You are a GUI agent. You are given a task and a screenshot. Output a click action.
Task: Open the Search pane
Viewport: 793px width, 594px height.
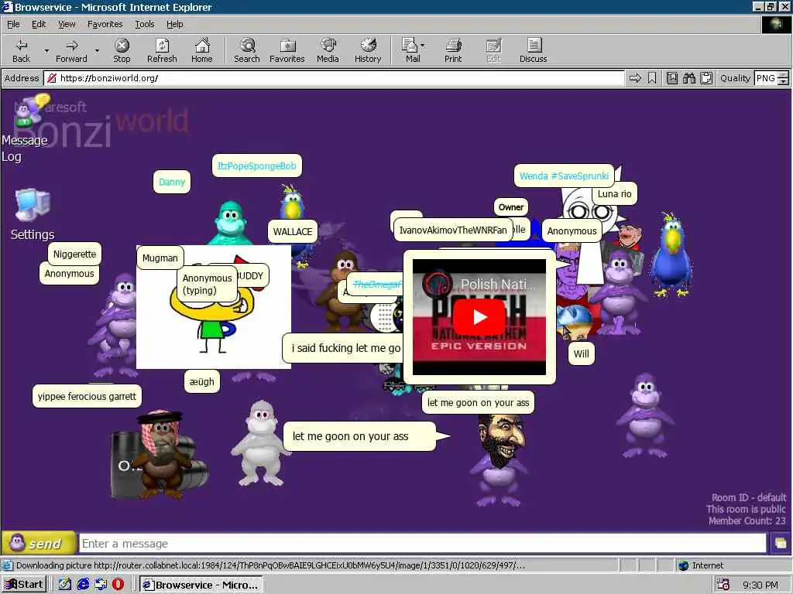[x=247, y=50]
